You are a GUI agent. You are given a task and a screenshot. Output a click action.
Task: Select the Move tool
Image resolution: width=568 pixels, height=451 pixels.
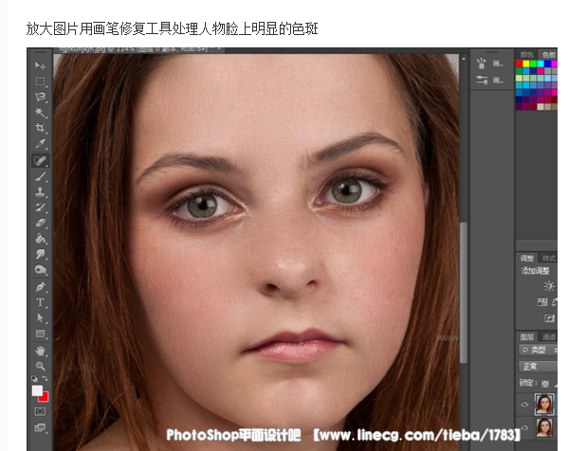40,65
